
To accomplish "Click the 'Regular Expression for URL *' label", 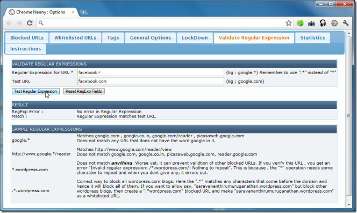I will point(42,72).
